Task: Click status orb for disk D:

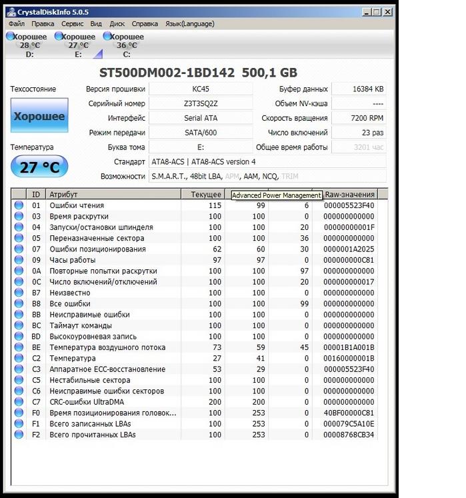Action: point(11,36)
